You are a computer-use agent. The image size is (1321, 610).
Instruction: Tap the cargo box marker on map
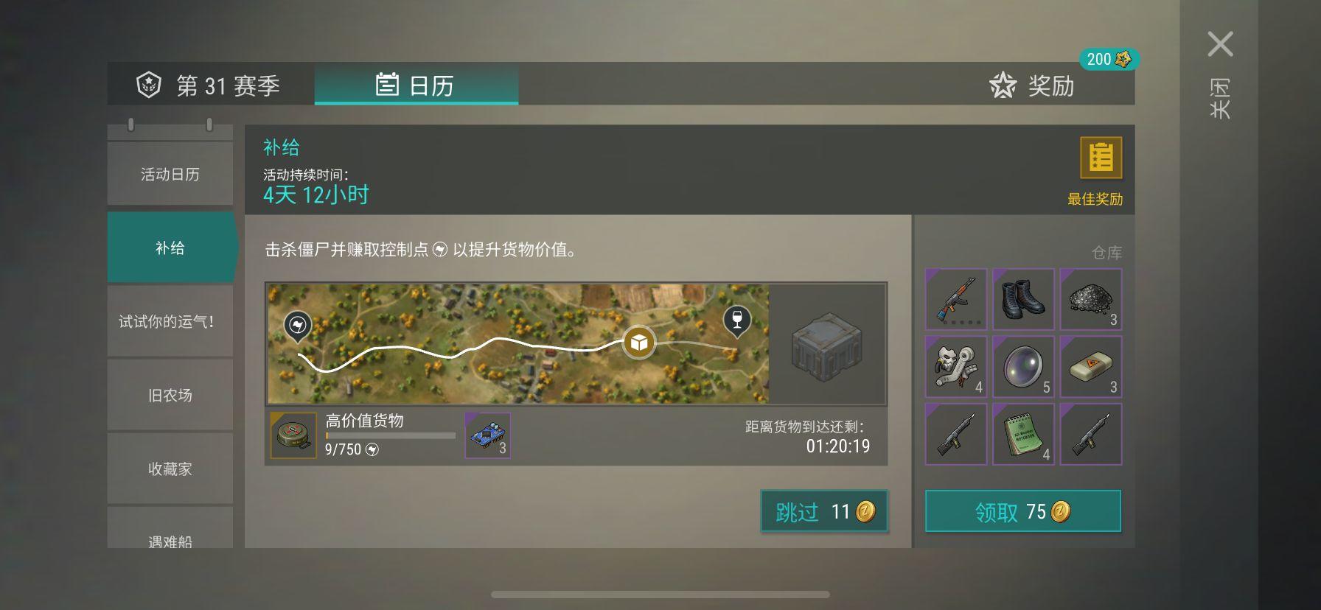[x=638, y=343]
